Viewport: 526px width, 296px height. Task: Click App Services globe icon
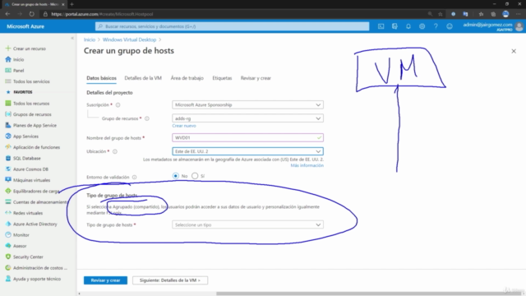pos(8,136)
